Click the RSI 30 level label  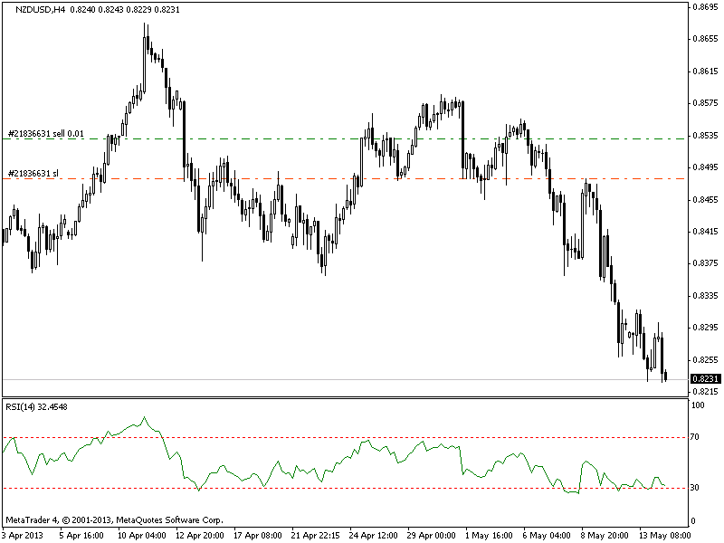695,488
